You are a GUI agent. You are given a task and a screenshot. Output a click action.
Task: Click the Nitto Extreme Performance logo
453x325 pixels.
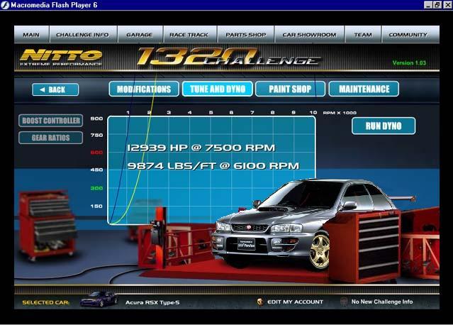61,57
